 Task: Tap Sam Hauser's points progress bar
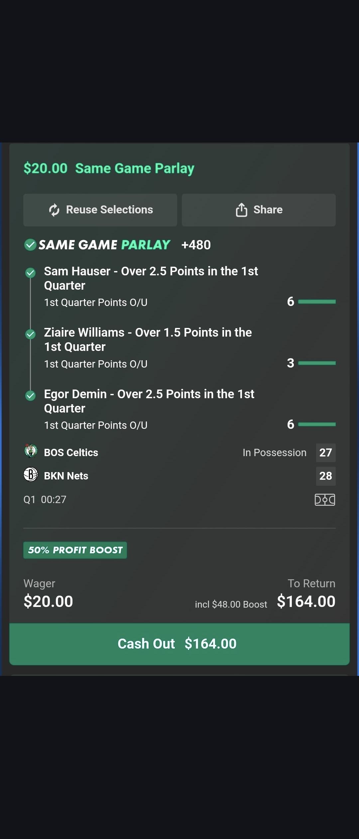pos(317,302)
